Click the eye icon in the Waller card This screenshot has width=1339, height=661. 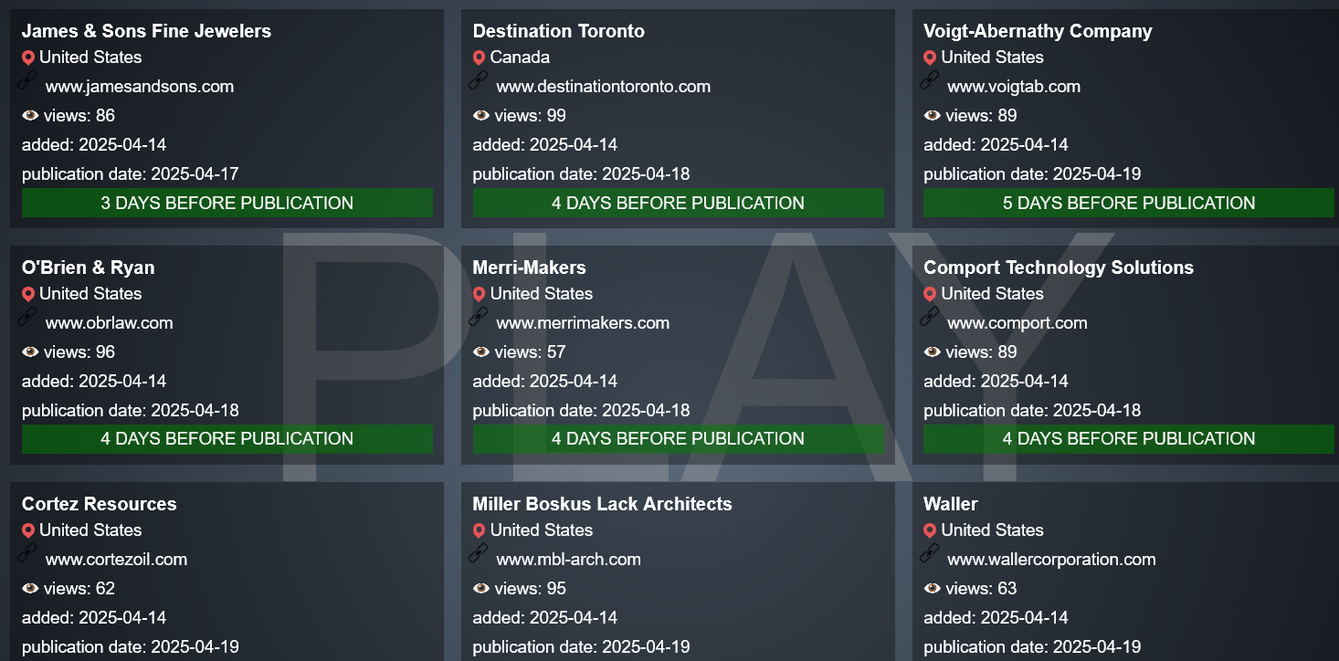[x=932, y=589]
